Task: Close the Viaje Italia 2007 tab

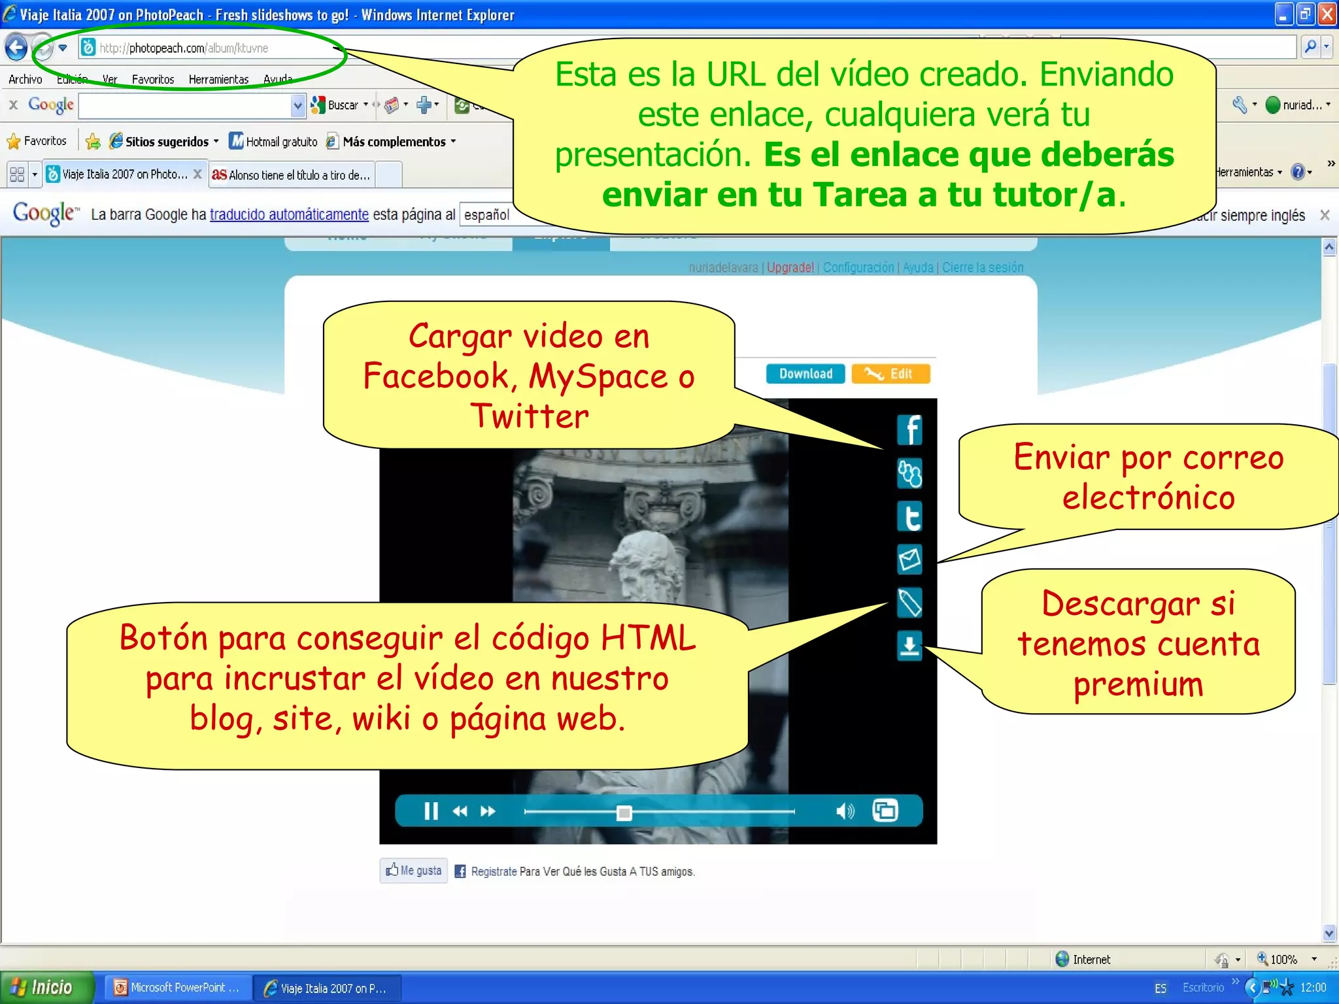Action: click(197, 174)
